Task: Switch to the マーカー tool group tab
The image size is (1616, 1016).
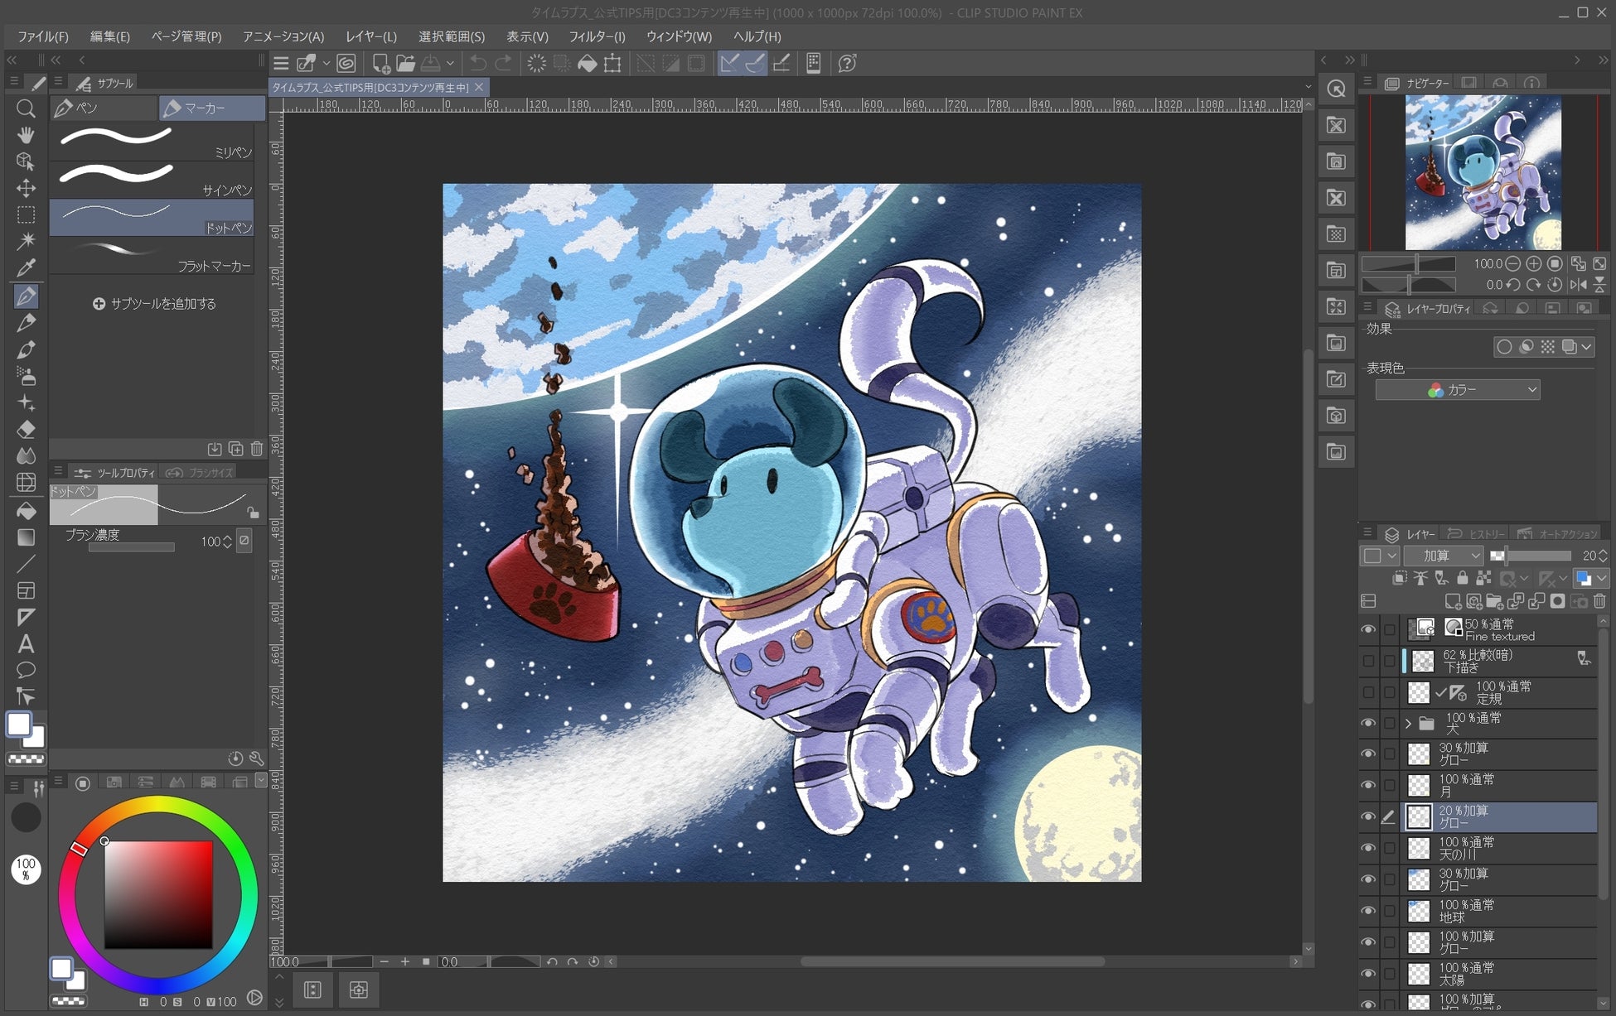Action: pyautogui.click(x=212, y=108)
